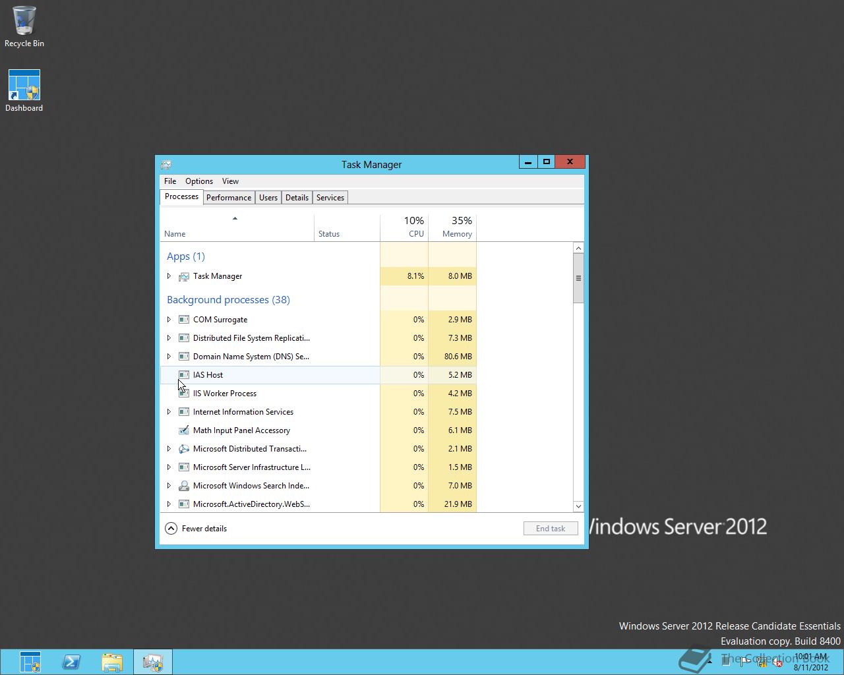Sort by the CPU column header

(404, 227)
